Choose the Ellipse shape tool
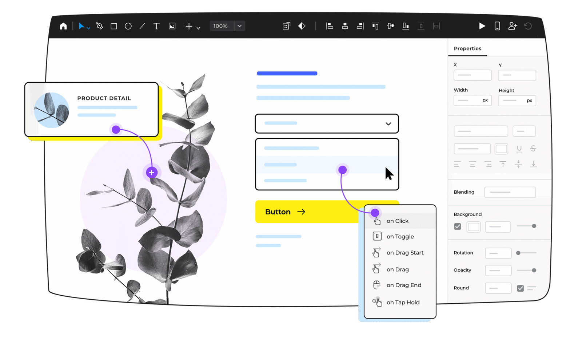This screenshot has height=347, width=582. [128, 26]
